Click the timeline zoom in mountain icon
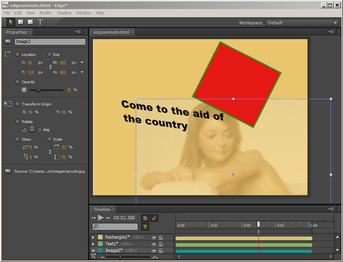This screenshot has width=343, height=262. (155, 257)
